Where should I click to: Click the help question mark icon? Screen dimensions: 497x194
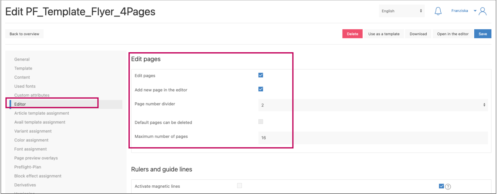point(448,187)
